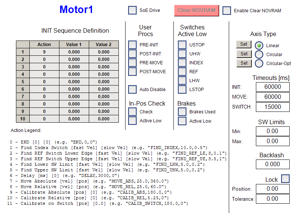Image resolution: width=296 pixels, height=213 pixels.
Task: Click the Set button for Circular
Action: 244,54
